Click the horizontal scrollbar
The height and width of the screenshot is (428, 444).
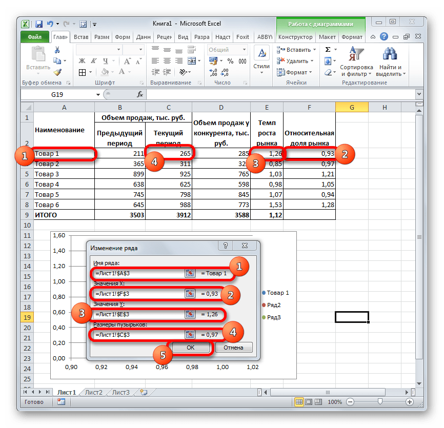(328, 392)
